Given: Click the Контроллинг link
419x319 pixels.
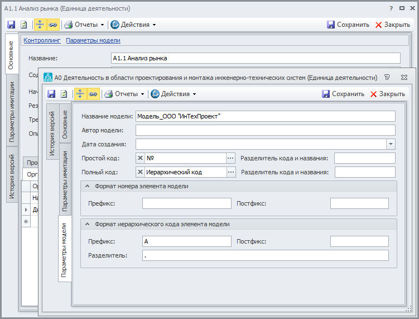Looking at the screenshot, I should (x=41, y=40).
